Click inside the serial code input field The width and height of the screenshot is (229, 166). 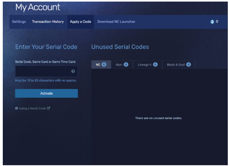[x=46, y=71]
